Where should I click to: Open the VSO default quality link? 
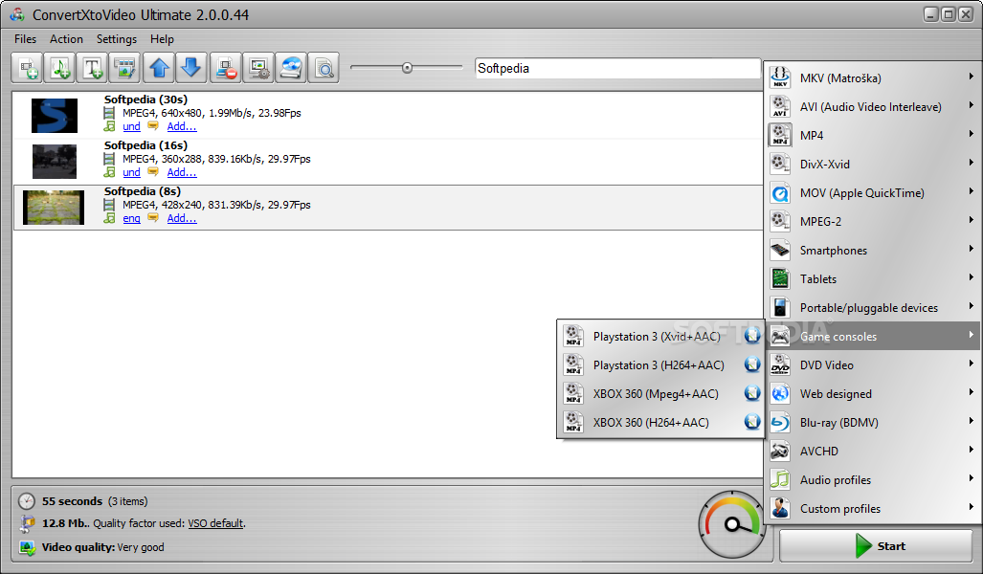click(x=215, y=523)
